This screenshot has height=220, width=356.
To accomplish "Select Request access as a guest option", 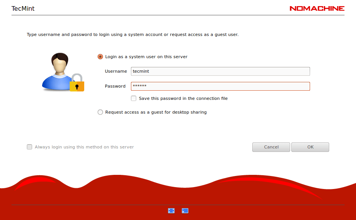I will (x=100, y=112).
